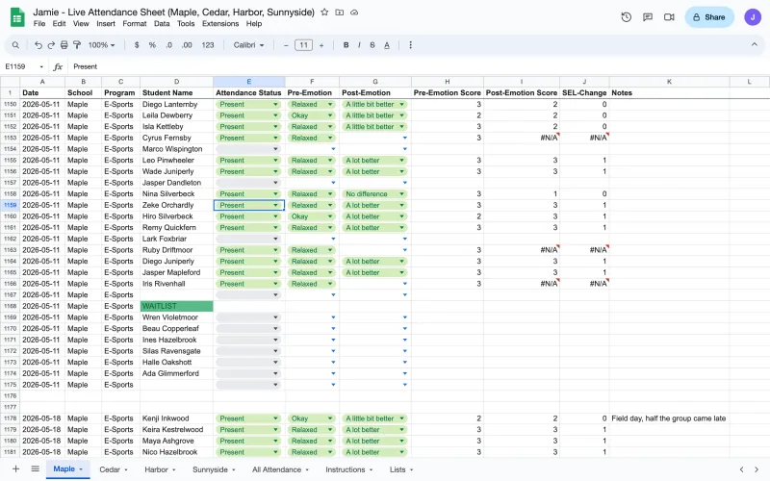
Task: Open the zoom 100% dropdown
Action: coord(102,45)
